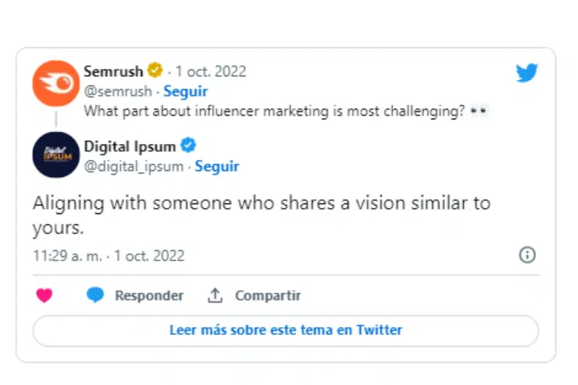578x385 pixels.
Task: Click the Responder reply label
Action: click(x=150, y=296)
